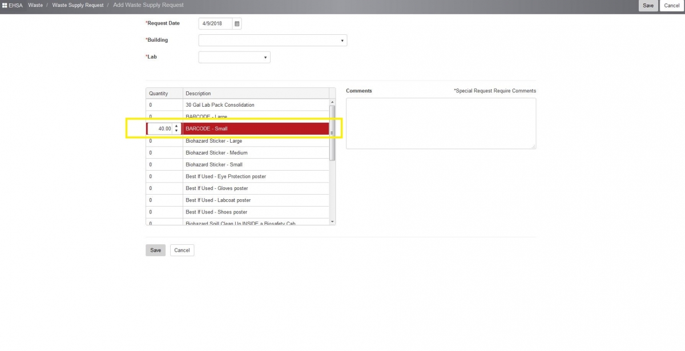
Task: Click the bottom Cancel button
Action: [182, 250]
